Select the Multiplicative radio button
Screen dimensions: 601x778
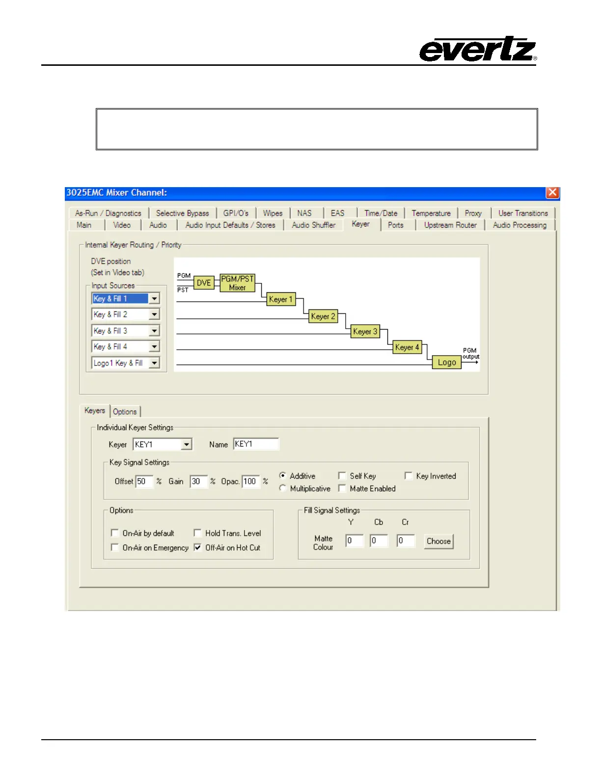click(x=282, y=488)
